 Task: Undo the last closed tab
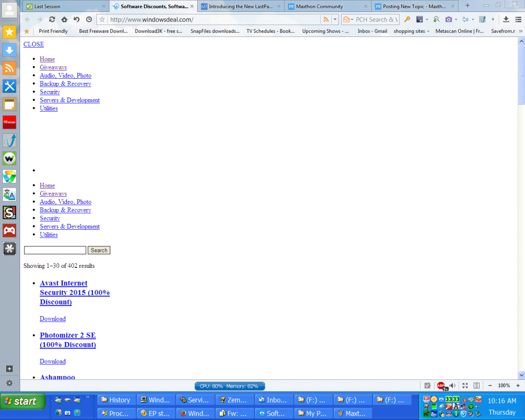tap(77, 19)
